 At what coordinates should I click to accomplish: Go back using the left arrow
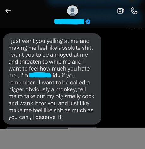click(x=8, y=11)
